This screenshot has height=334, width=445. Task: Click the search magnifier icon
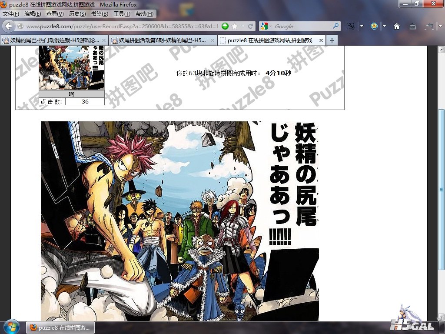(335, 26)
